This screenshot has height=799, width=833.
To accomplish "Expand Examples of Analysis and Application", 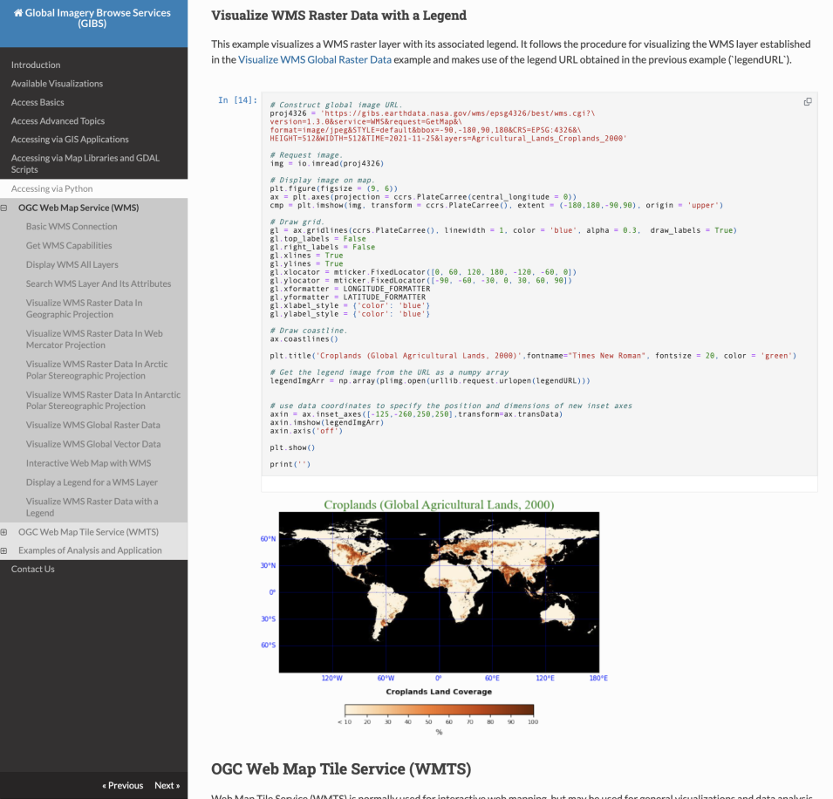I will (6, 550).
